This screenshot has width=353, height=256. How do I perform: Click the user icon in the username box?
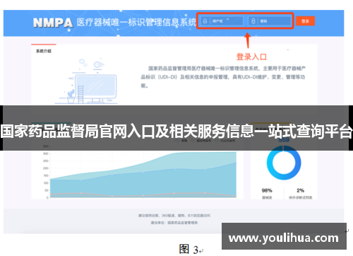pyautogui.click(x=205, y=21)
